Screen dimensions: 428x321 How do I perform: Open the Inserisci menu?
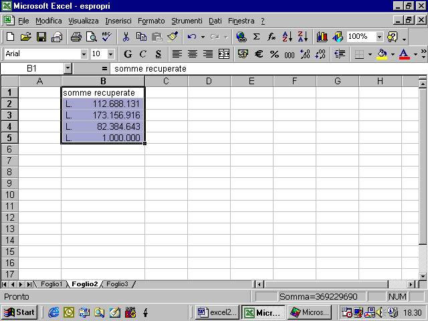pos(118,21)
